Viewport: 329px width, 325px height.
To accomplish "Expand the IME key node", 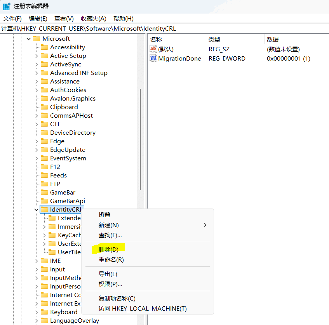I will coord(37,261).
